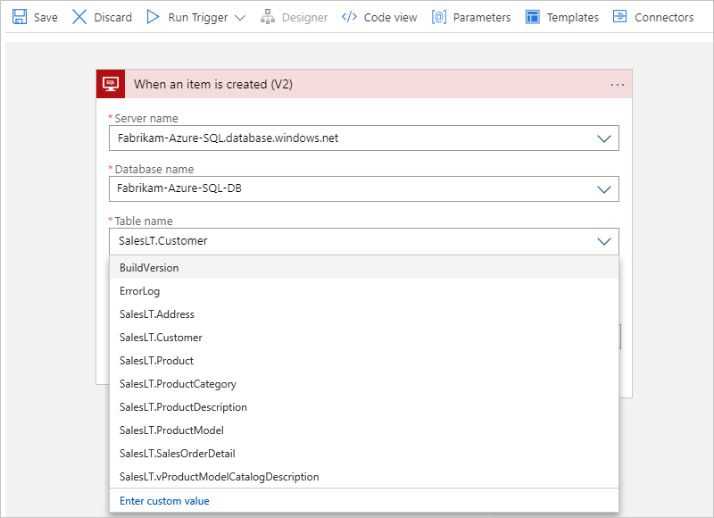Open the Database name dropdown
This screenshot has width=714, height=518.
click(604, 188)
